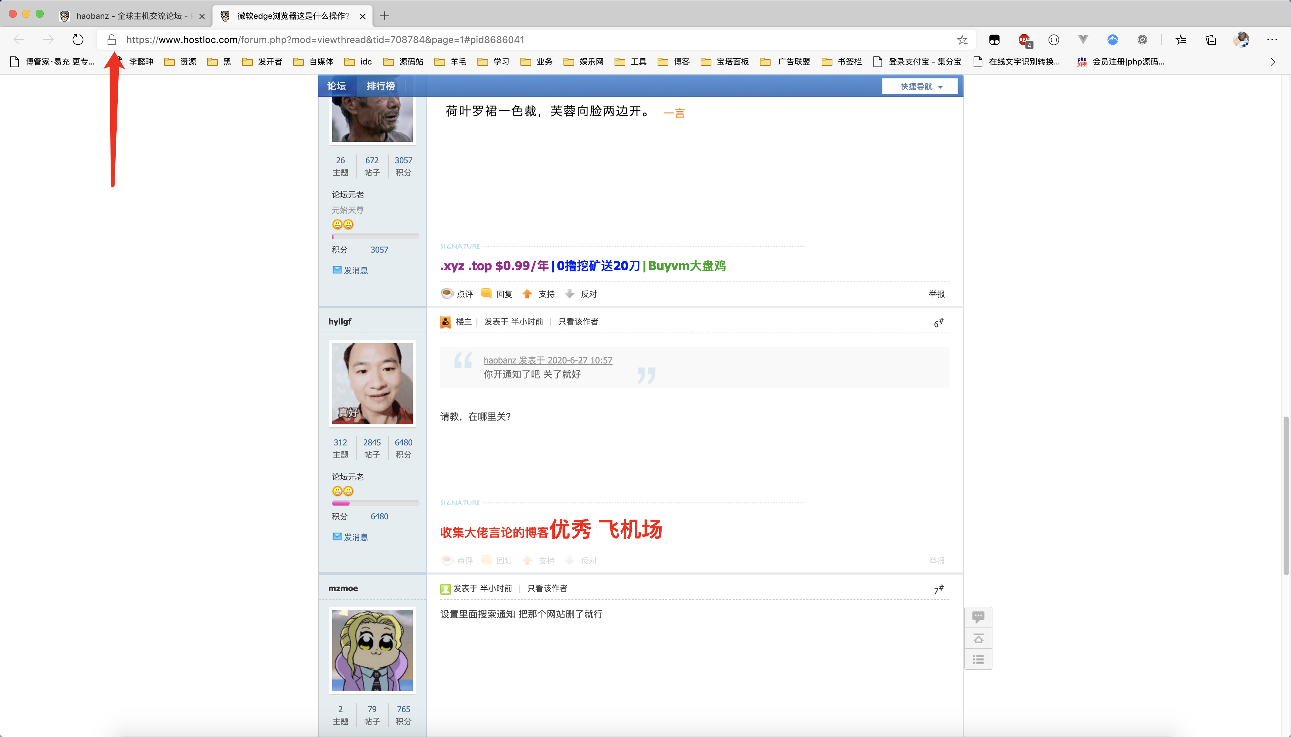This screenshot has height=737, width=1291.
Task: Click the page vertical scrollbar thumb
Action: [x=1285, y=496]
